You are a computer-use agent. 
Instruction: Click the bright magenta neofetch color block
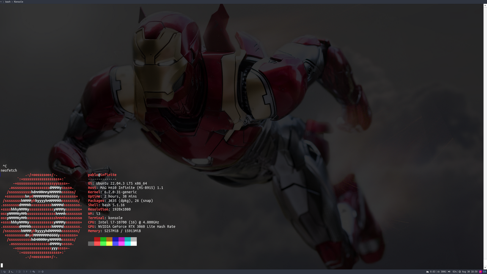pos(121,244)
